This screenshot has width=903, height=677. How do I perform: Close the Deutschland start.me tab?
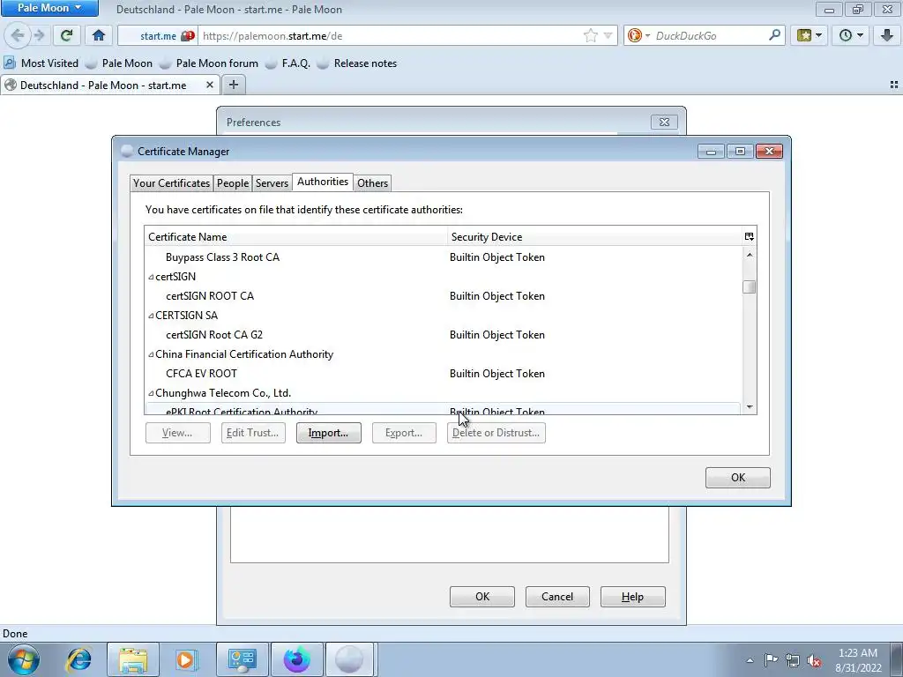(x=210, y=86)
